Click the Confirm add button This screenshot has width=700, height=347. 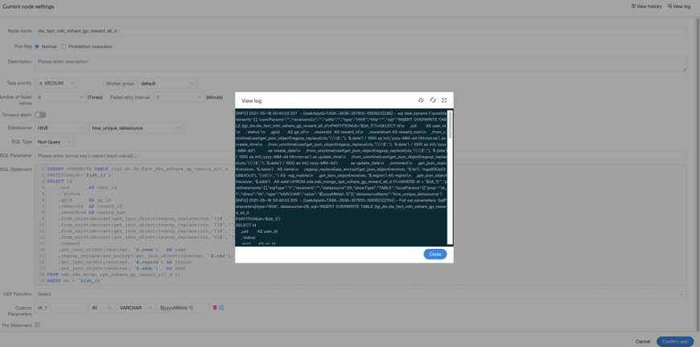pyautogui.click(x=675, y=341)
